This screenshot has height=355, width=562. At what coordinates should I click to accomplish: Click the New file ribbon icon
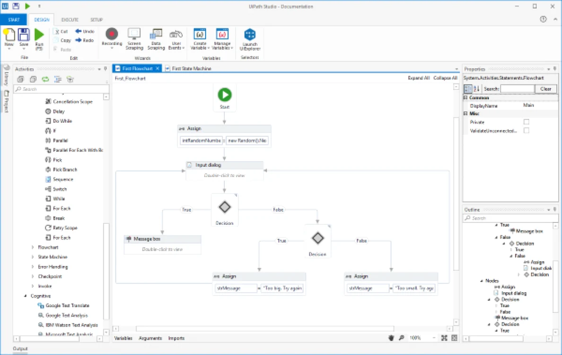[9, 35]
